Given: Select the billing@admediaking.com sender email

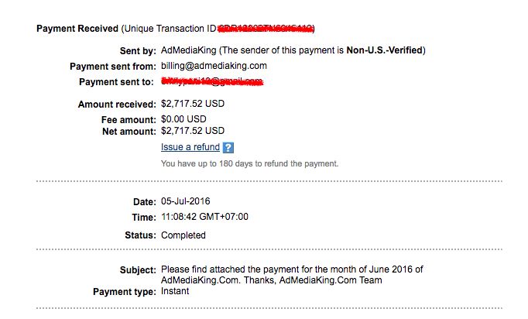Looking at the screenshot, I should [x=214, y=66].
